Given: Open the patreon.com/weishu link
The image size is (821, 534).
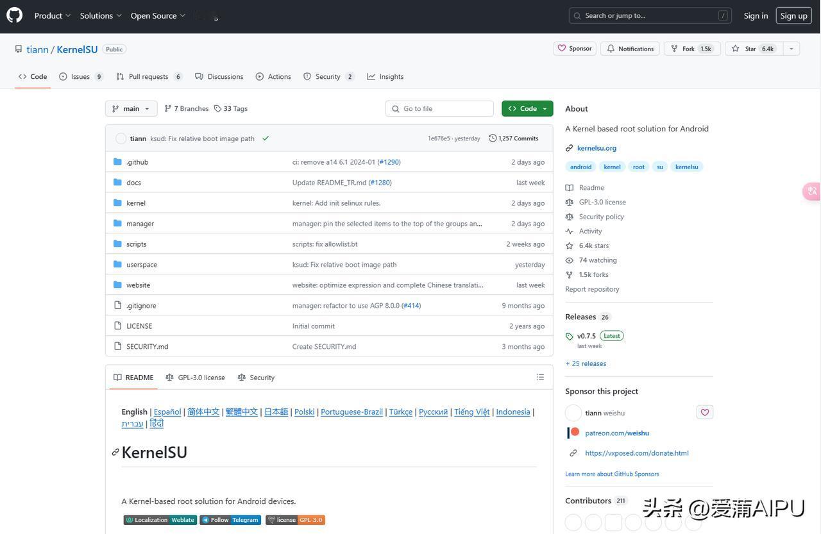Looking at the screenshot, I should pyautogui.click(x=617, y=433).
